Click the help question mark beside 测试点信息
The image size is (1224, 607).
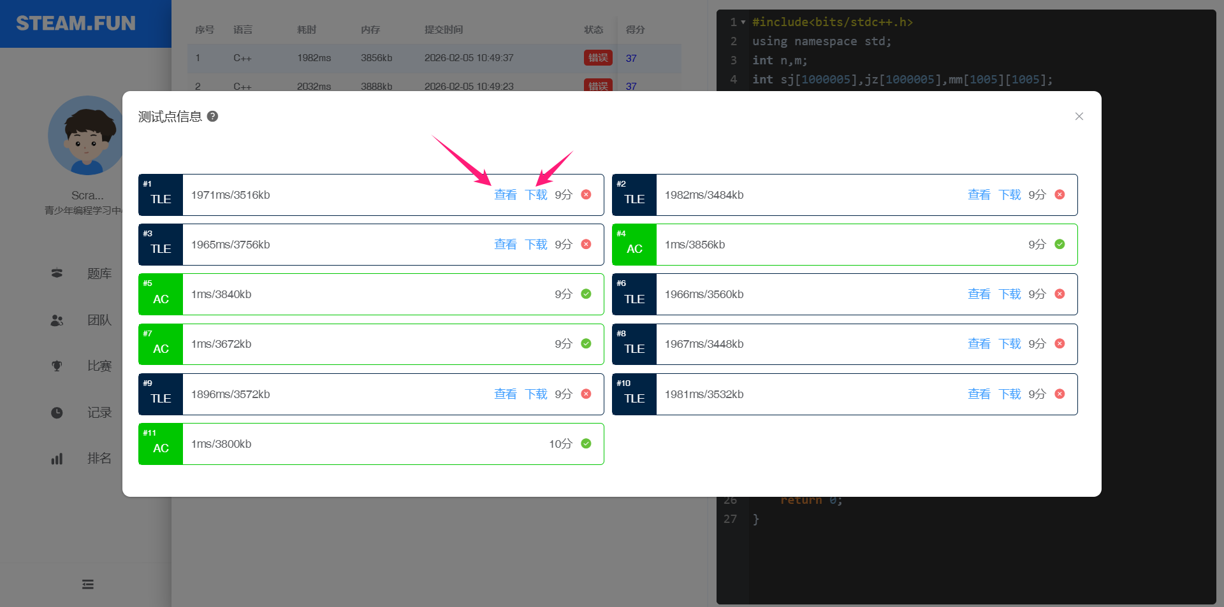[213, 117]
